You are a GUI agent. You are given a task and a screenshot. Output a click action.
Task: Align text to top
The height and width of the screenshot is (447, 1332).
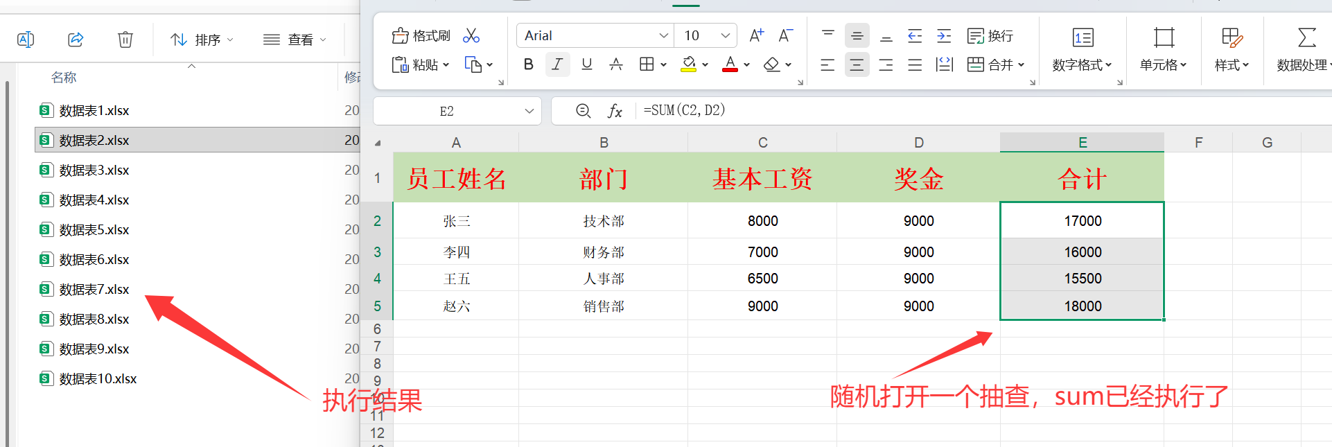click(827, 35)
